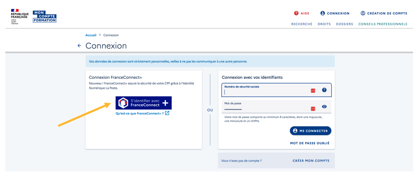The image size is (420, 178).
Task: Click the 'Nouveau ! FranceConnect+' description text
Action: [x=142, y=86]
